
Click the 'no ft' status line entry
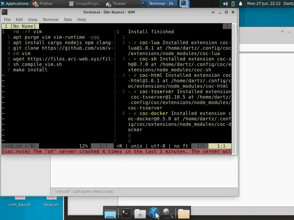coord(181,146)
